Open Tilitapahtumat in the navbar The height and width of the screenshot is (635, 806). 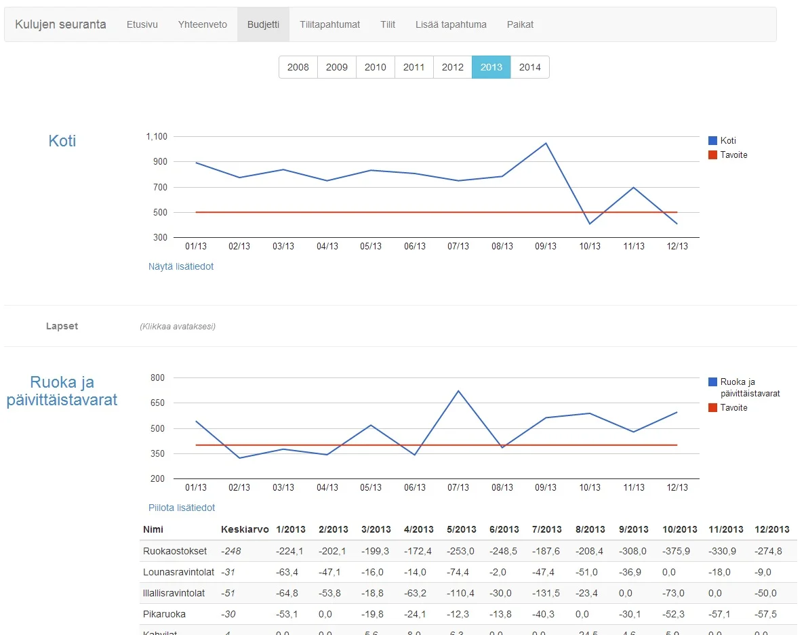329,24
